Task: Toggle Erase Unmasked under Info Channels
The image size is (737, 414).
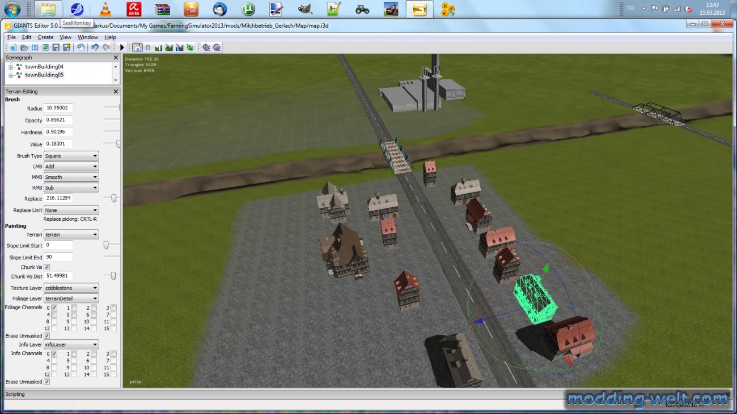Action: [x=47, y=382]
